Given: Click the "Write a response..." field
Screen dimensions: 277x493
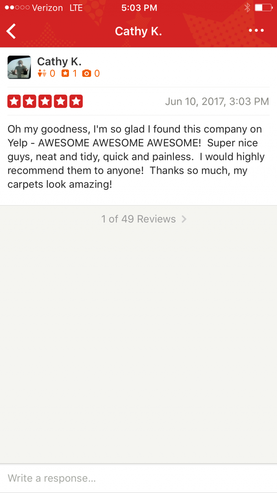Looking at the screenshot, I should pos(138,478).
